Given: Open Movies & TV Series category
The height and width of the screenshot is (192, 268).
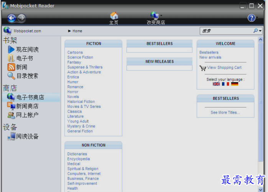Looking at the screenshot, I should point(84,107).
